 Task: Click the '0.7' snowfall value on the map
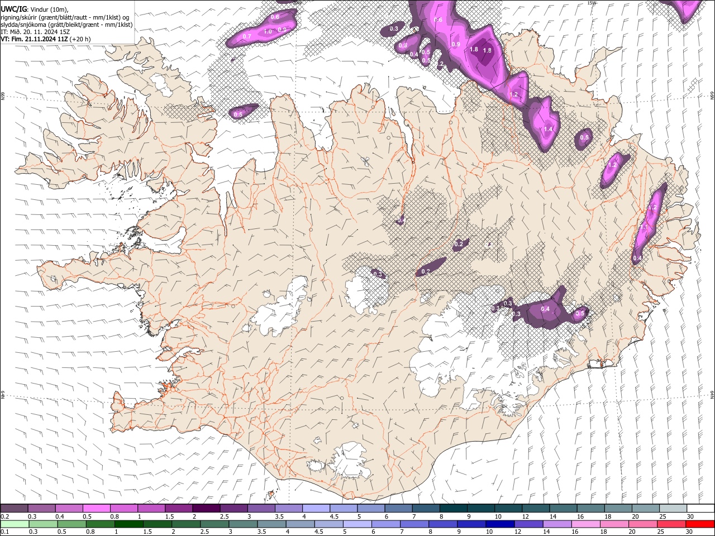click(x=247, y=36)
